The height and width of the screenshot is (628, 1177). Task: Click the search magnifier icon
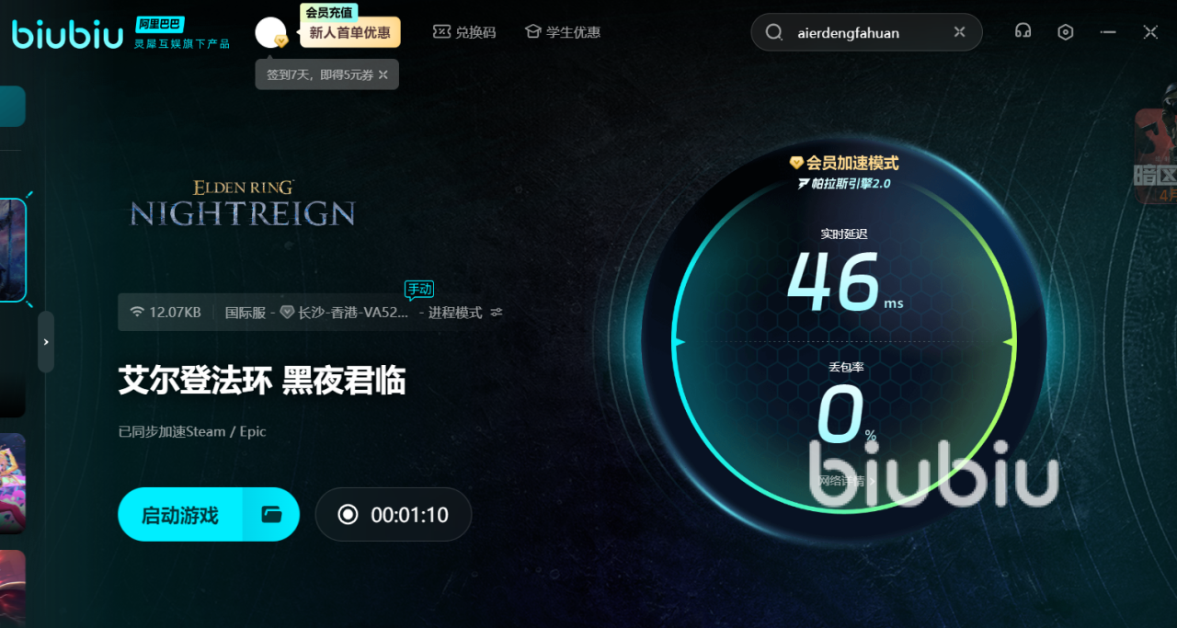point(775,32)
